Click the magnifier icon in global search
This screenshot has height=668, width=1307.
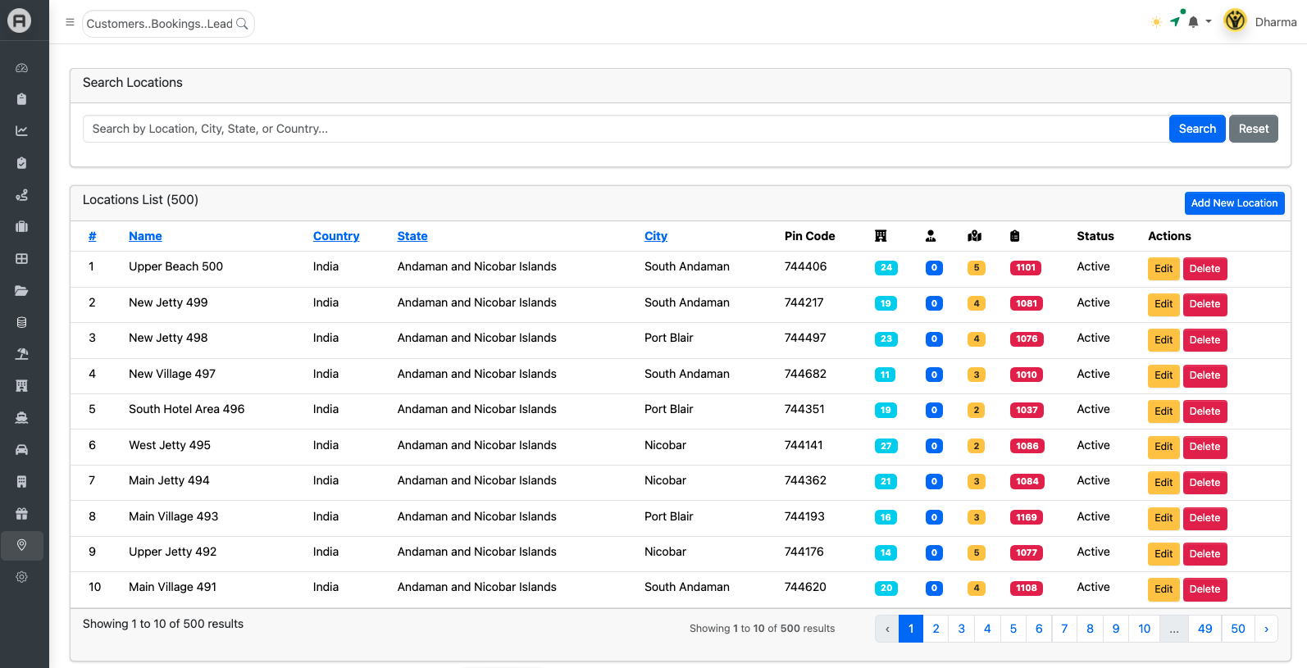pyautogui.click(x=242, y=24)
